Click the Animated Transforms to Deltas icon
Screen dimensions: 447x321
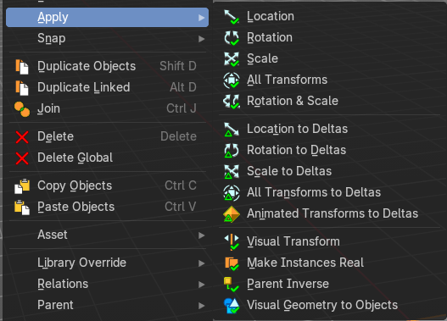232,214
